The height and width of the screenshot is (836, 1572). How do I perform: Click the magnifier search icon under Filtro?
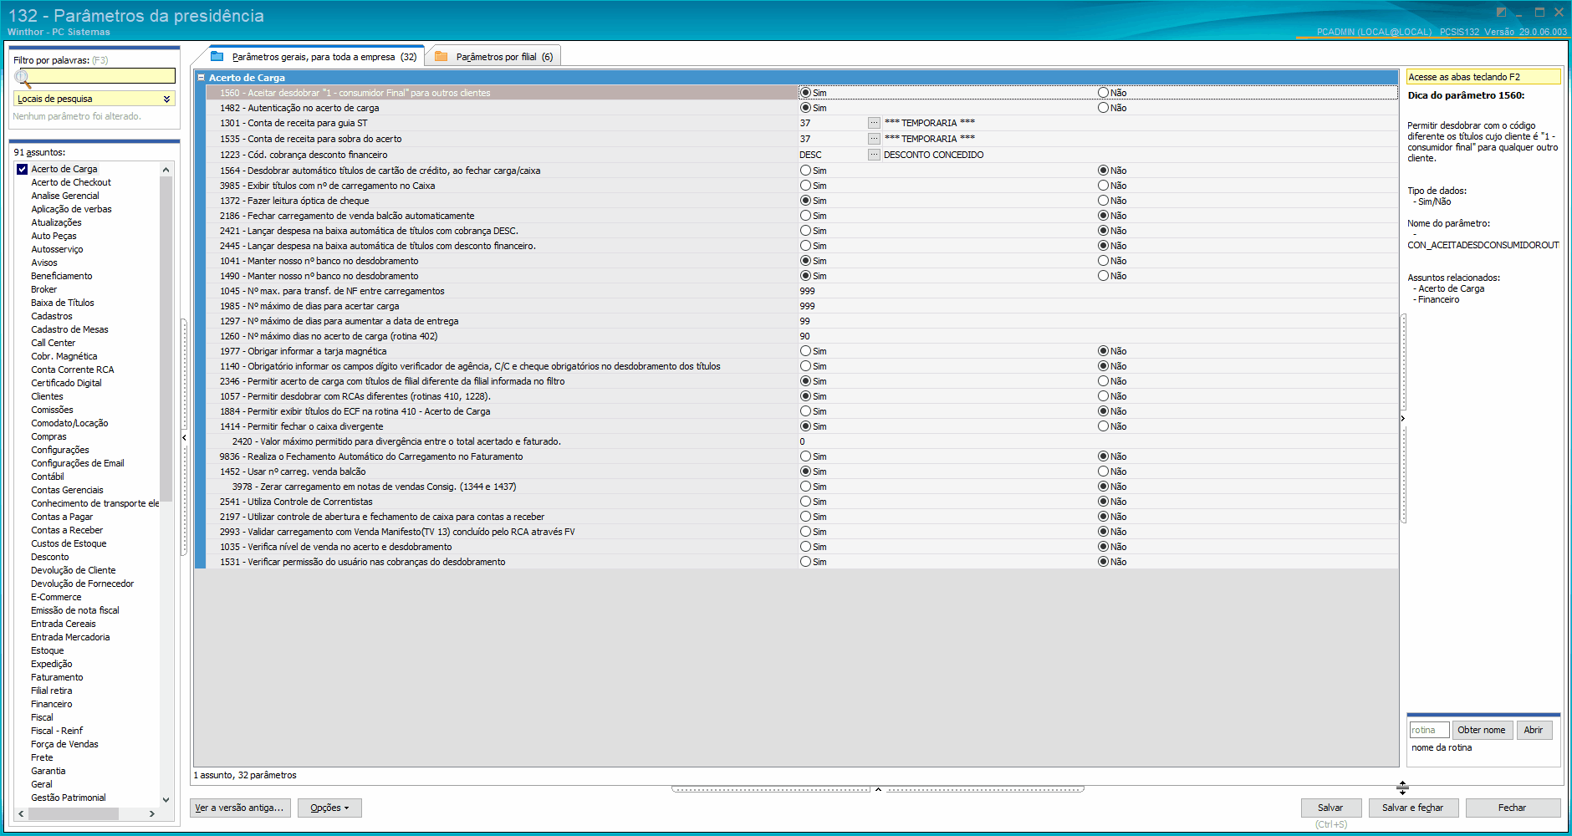[x=23, y=79]
